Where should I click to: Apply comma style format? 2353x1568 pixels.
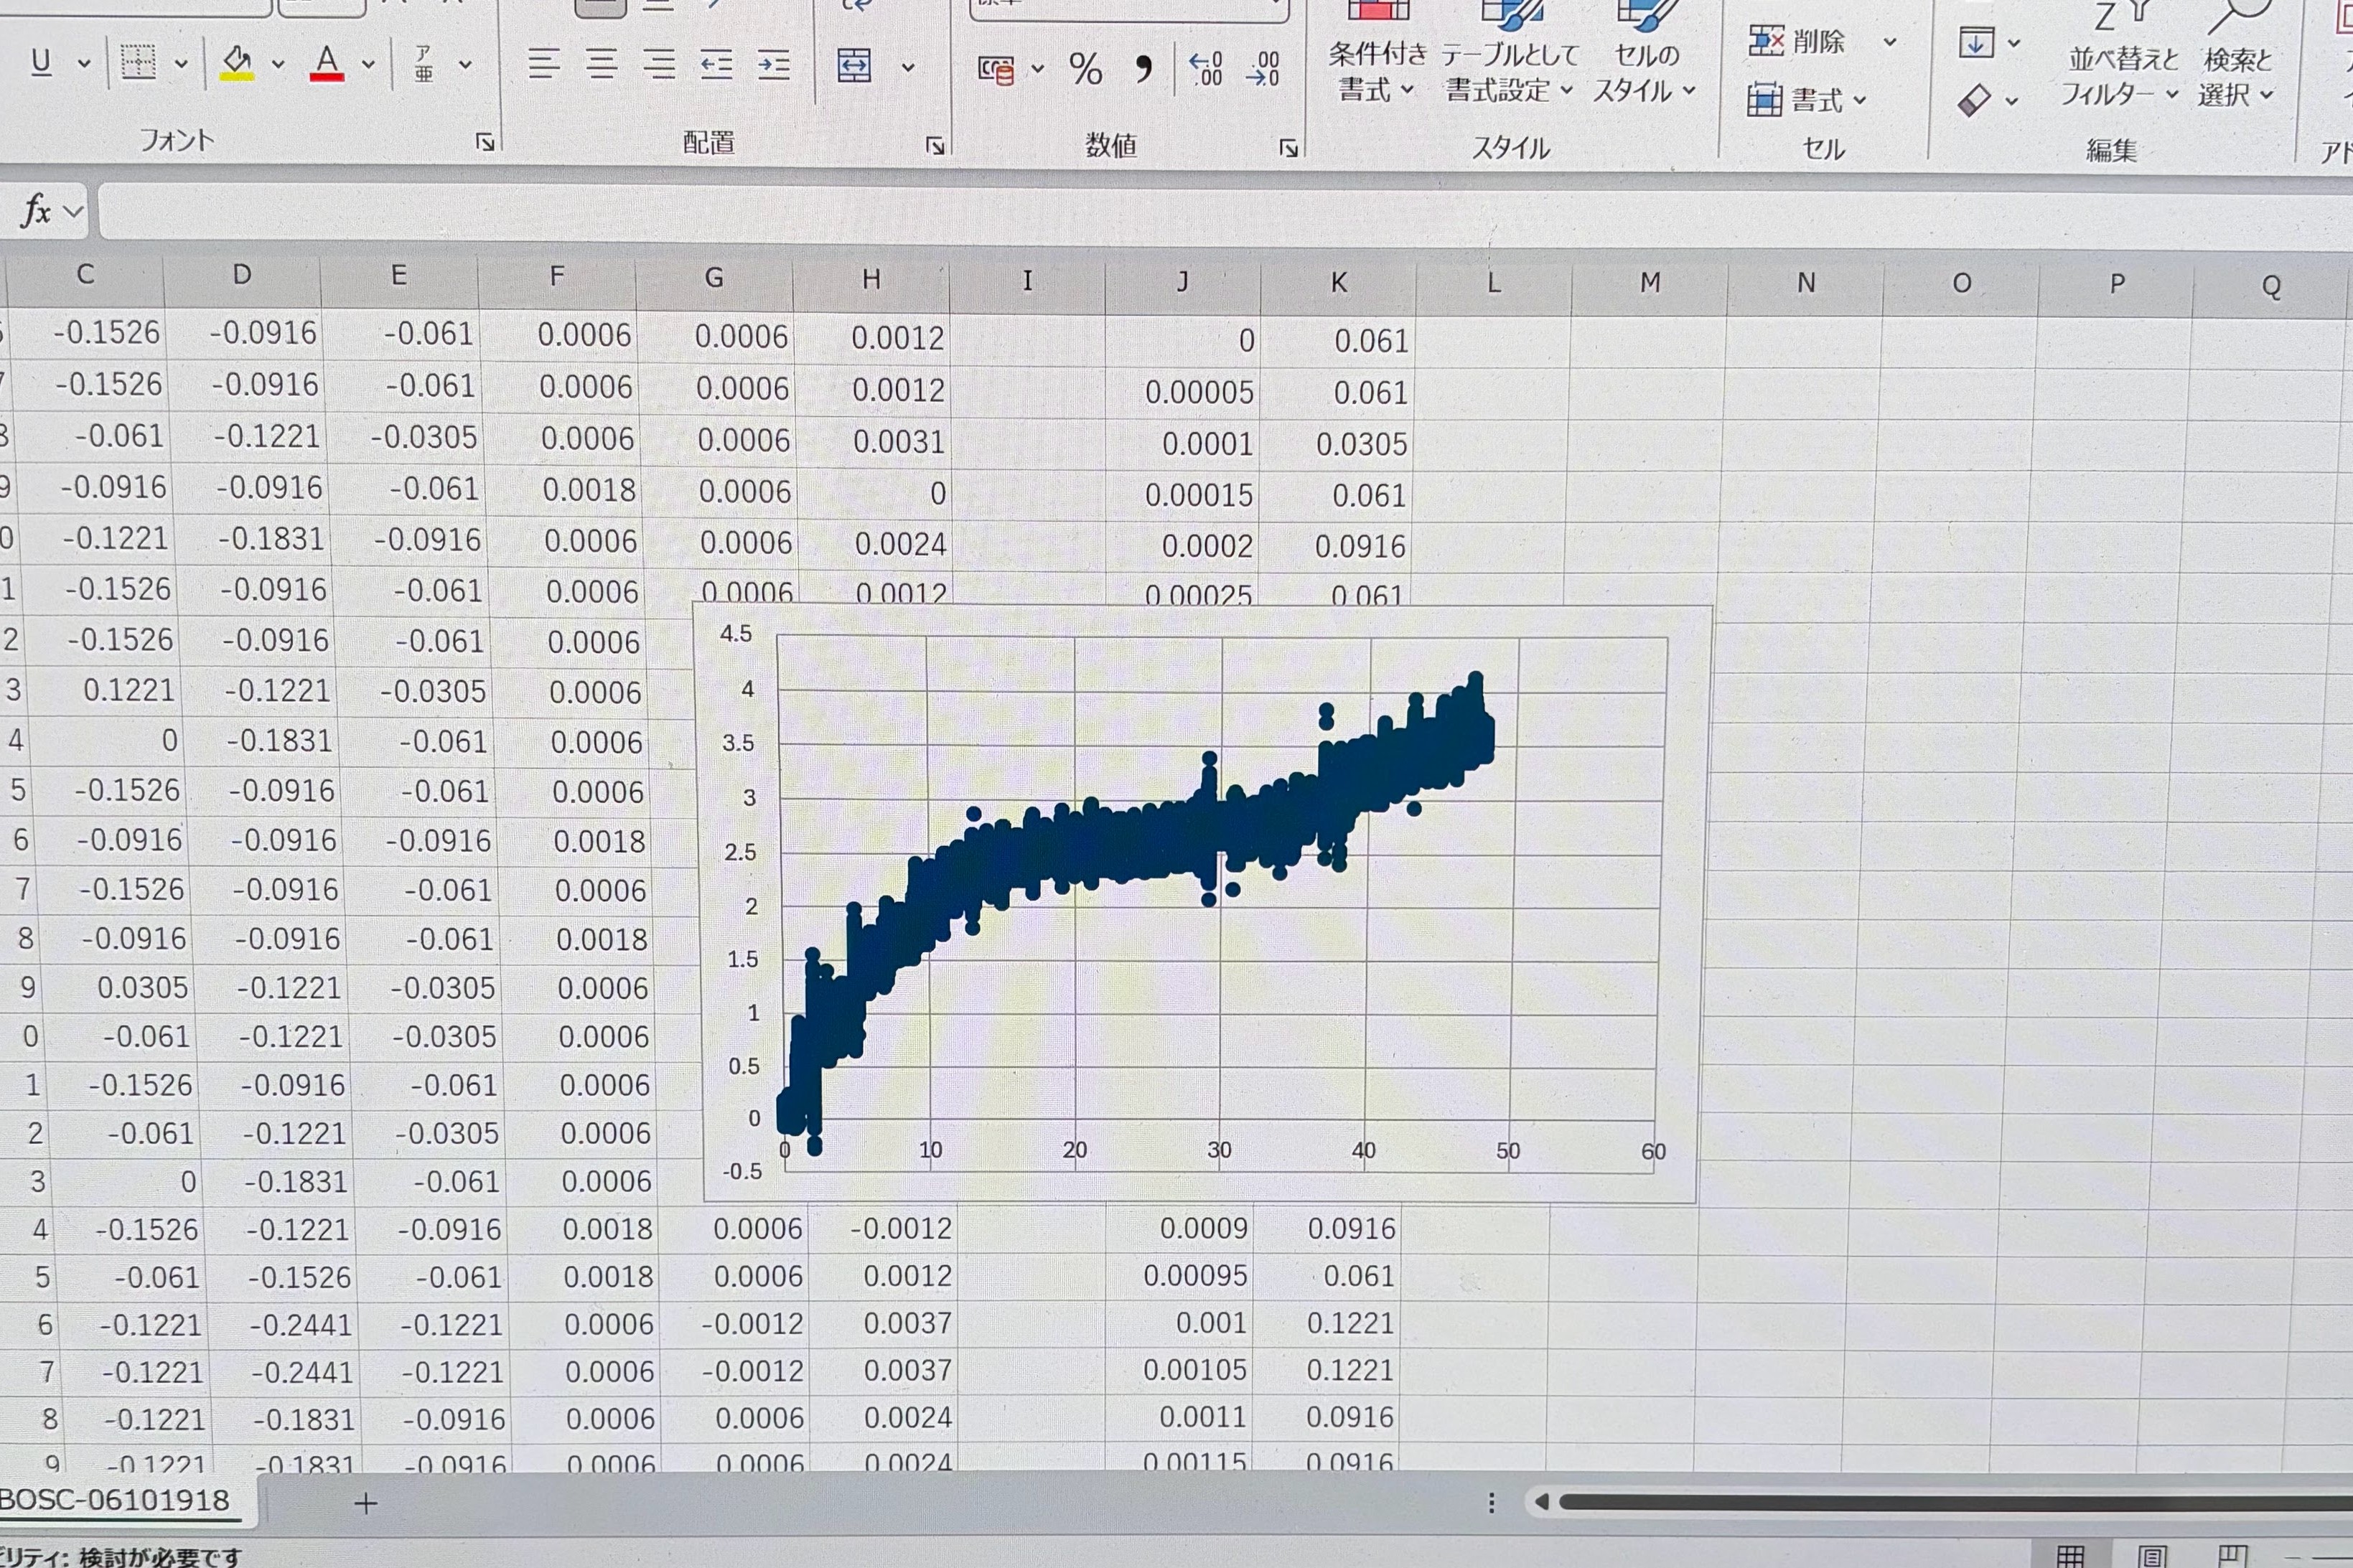(1143, 69)
